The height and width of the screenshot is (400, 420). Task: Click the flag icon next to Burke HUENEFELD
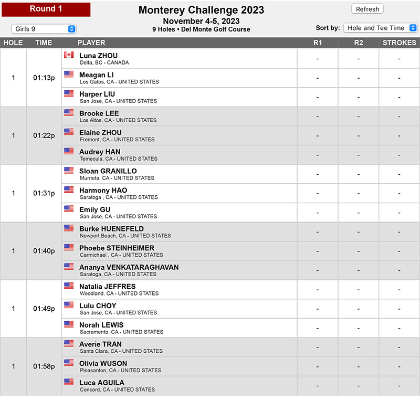tap(69, 228)
